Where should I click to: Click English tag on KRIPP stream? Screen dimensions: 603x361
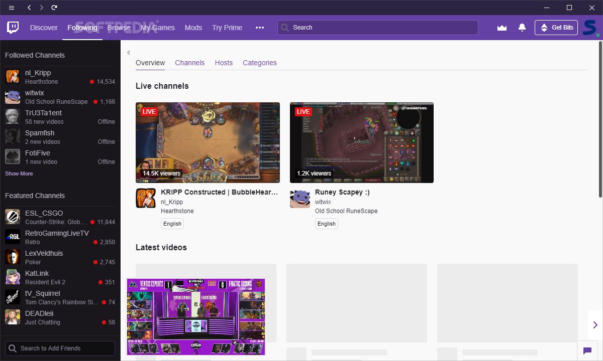[x=172, y=224]
